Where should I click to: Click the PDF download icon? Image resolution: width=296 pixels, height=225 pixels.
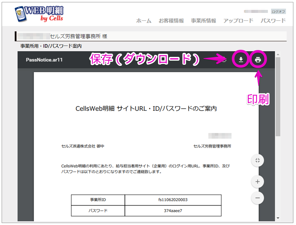(241, 60)
